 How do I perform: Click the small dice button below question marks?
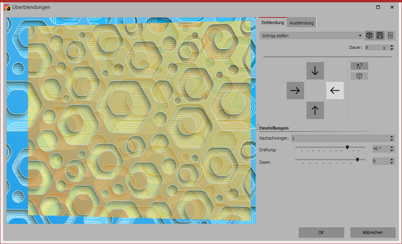tap(359, 76)
